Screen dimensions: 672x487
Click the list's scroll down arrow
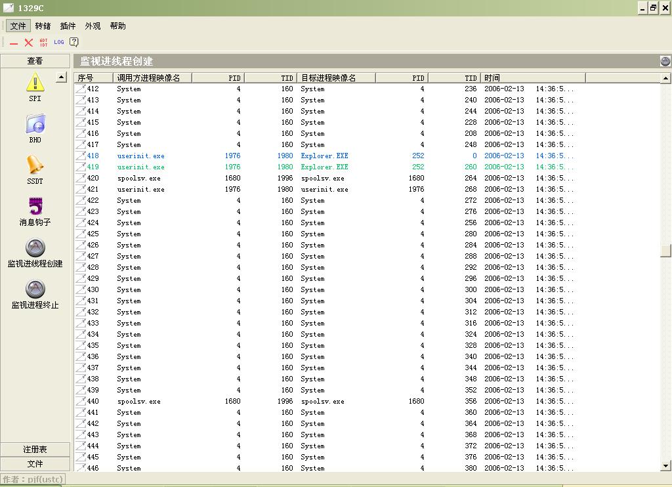point(666,466)
